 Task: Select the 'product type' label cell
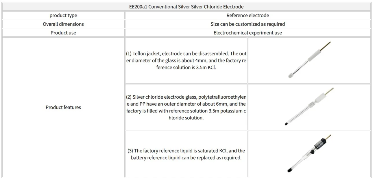(63, 15)
